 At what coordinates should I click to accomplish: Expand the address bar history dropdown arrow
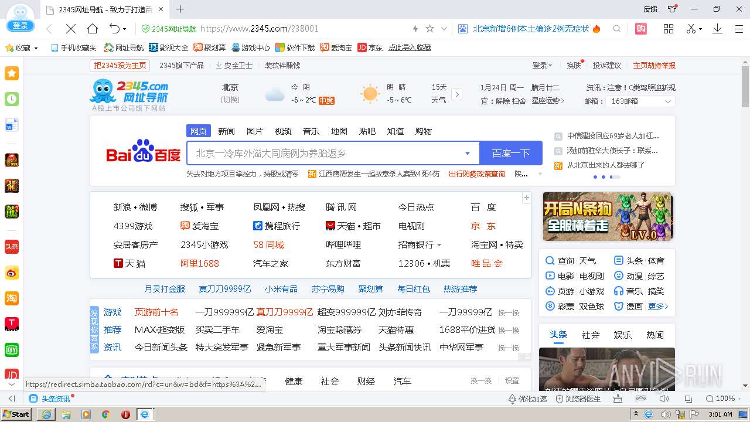click(444, 29)
